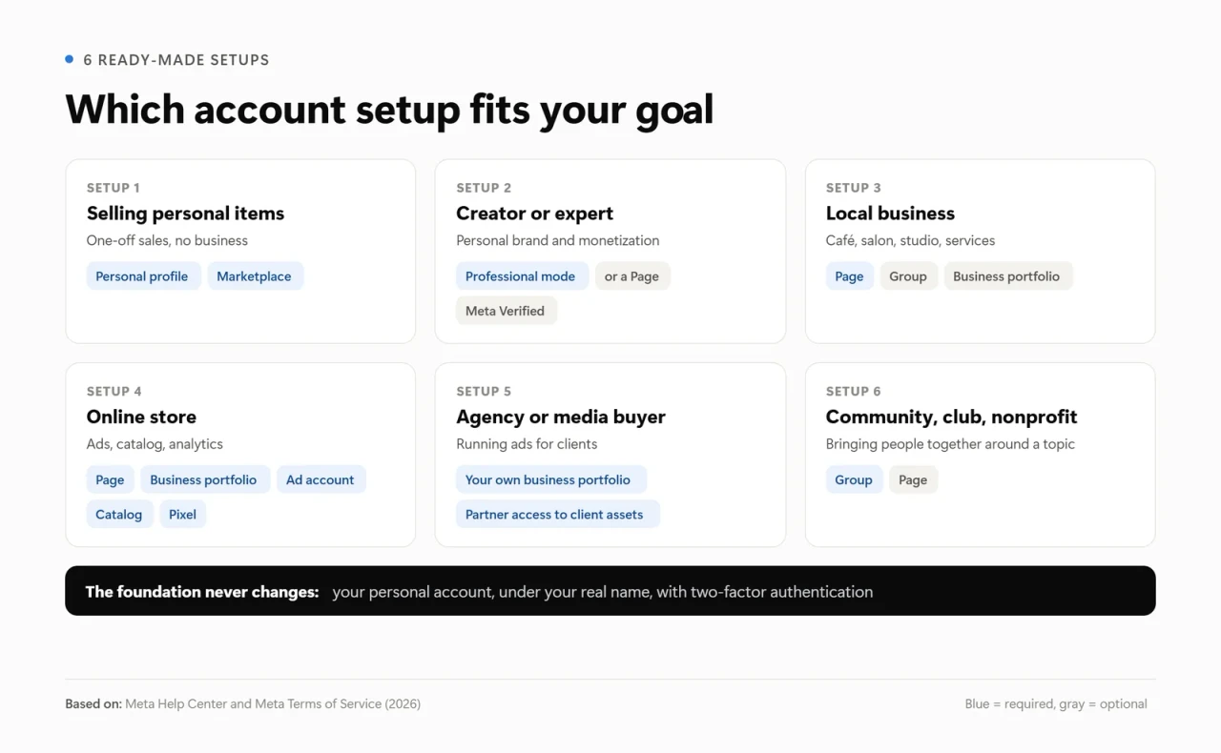Click the '6 READY-MADE SETUPS' label
The height and width of the screenshot is (753, 1221).
point(176,60)
